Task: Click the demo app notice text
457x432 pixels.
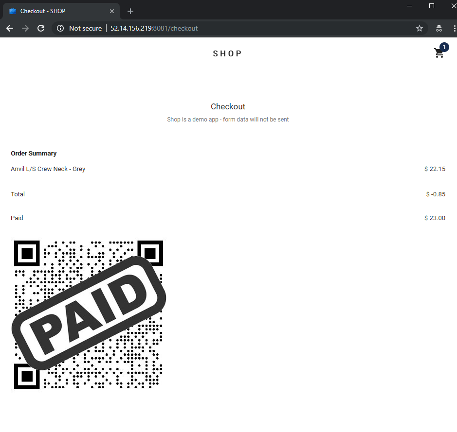Action: pyautogui.click(x=228, y=119)
